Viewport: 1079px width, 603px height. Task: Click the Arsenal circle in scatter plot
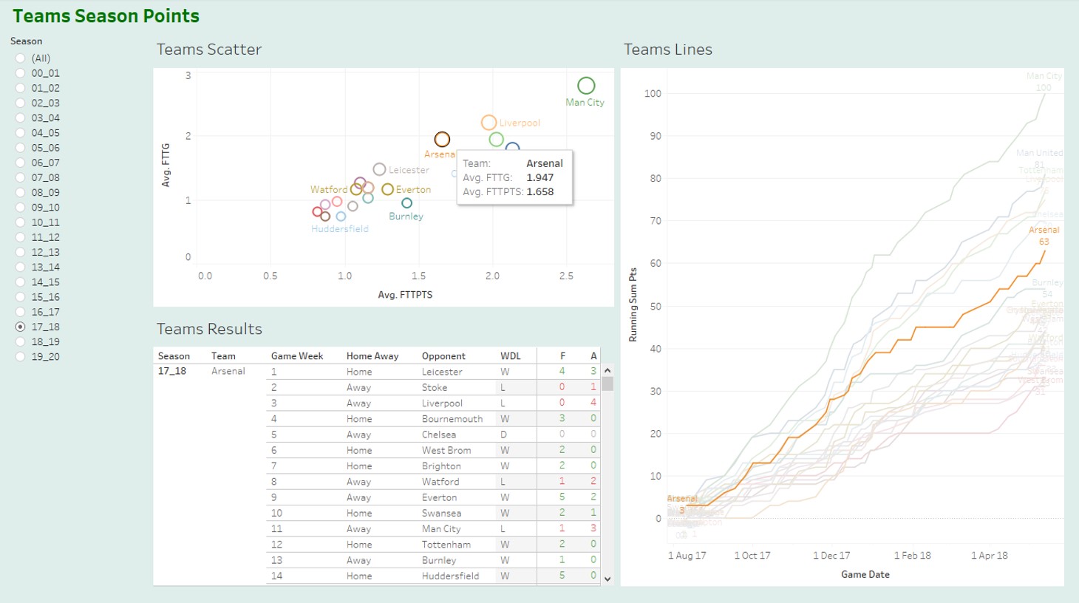(x=442, y=139)
